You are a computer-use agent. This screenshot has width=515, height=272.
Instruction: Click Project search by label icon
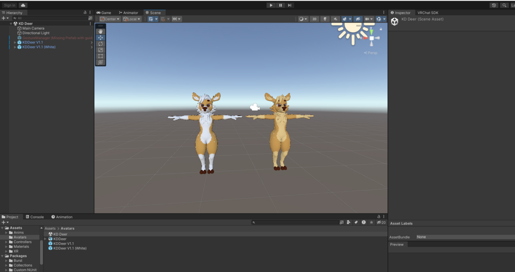(x=356, y=222)
